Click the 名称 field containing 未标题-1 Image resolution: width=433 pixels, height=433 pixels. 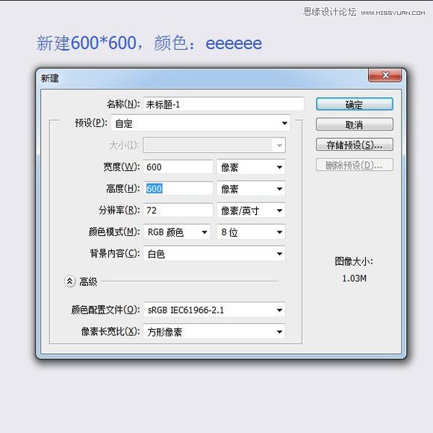223,104
